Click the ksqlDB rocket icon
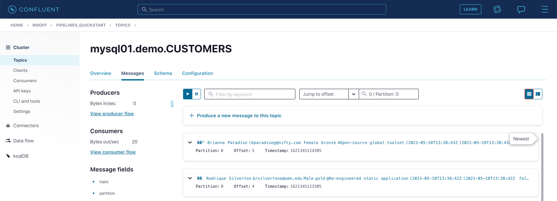557x201 pixels. click(8, 156)
